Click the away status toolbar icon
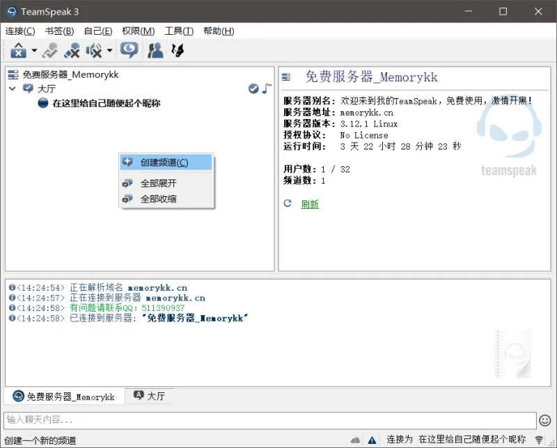 pos(19,50)
